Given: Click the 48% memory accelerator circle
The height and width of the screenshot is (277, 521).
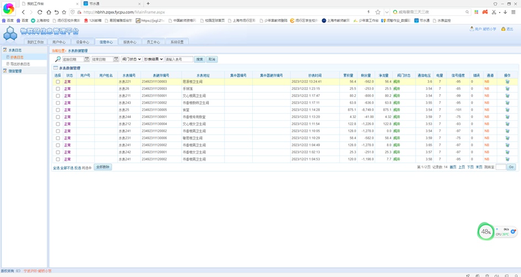Looking at the screenshot, I should [486, 232].
